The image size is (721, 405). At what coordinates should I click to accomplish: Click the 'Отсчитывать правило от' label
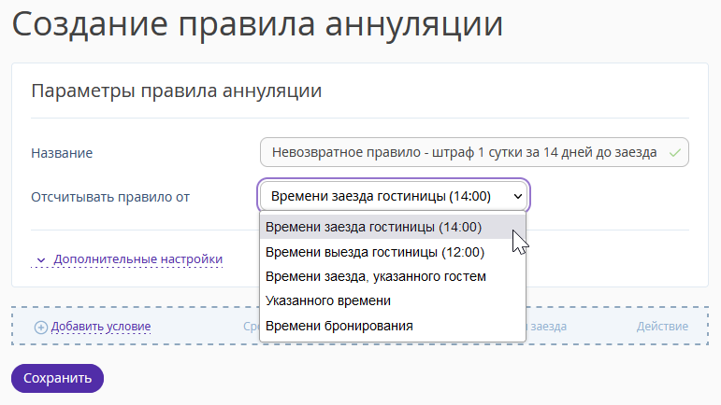point(110,197)
